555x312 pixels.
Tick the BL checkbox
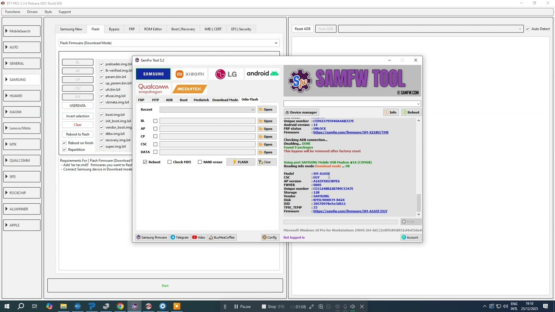click(x=155, y=121)
